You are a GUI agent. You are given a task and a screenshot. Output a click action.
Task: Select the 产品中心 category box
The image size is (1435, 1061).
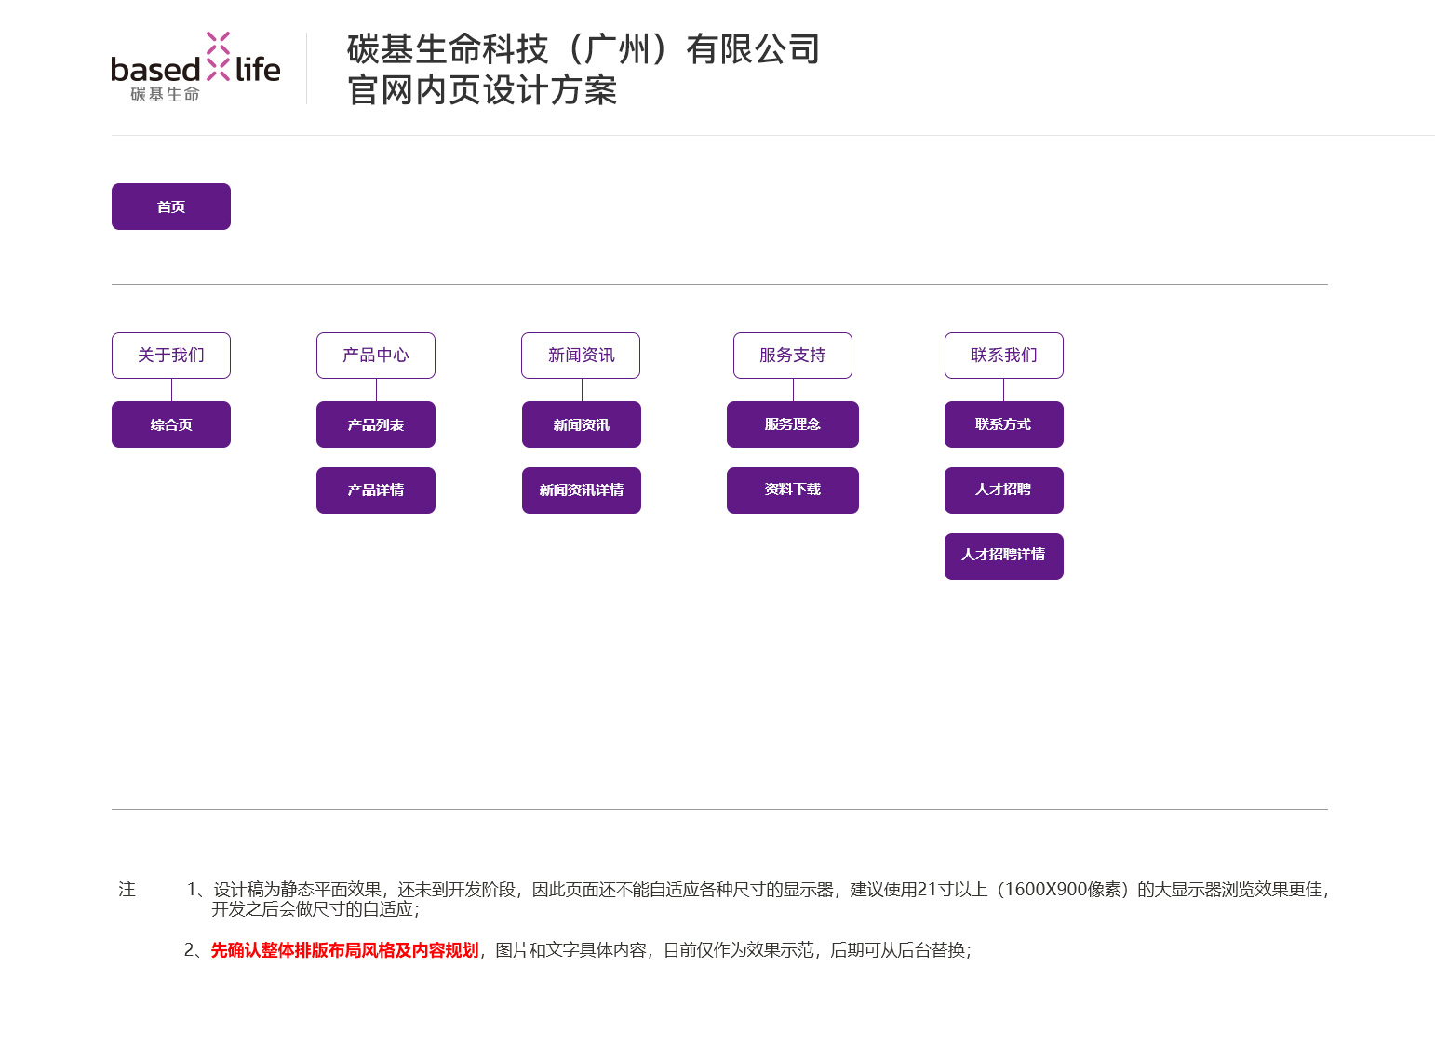tap(376, 356)
